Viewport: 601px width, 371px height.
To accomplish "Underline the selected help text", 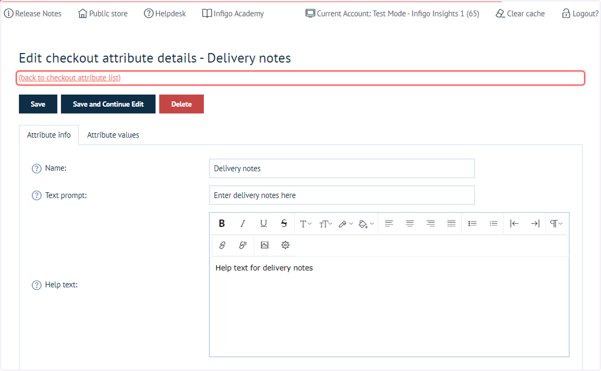I will point(263,224).
